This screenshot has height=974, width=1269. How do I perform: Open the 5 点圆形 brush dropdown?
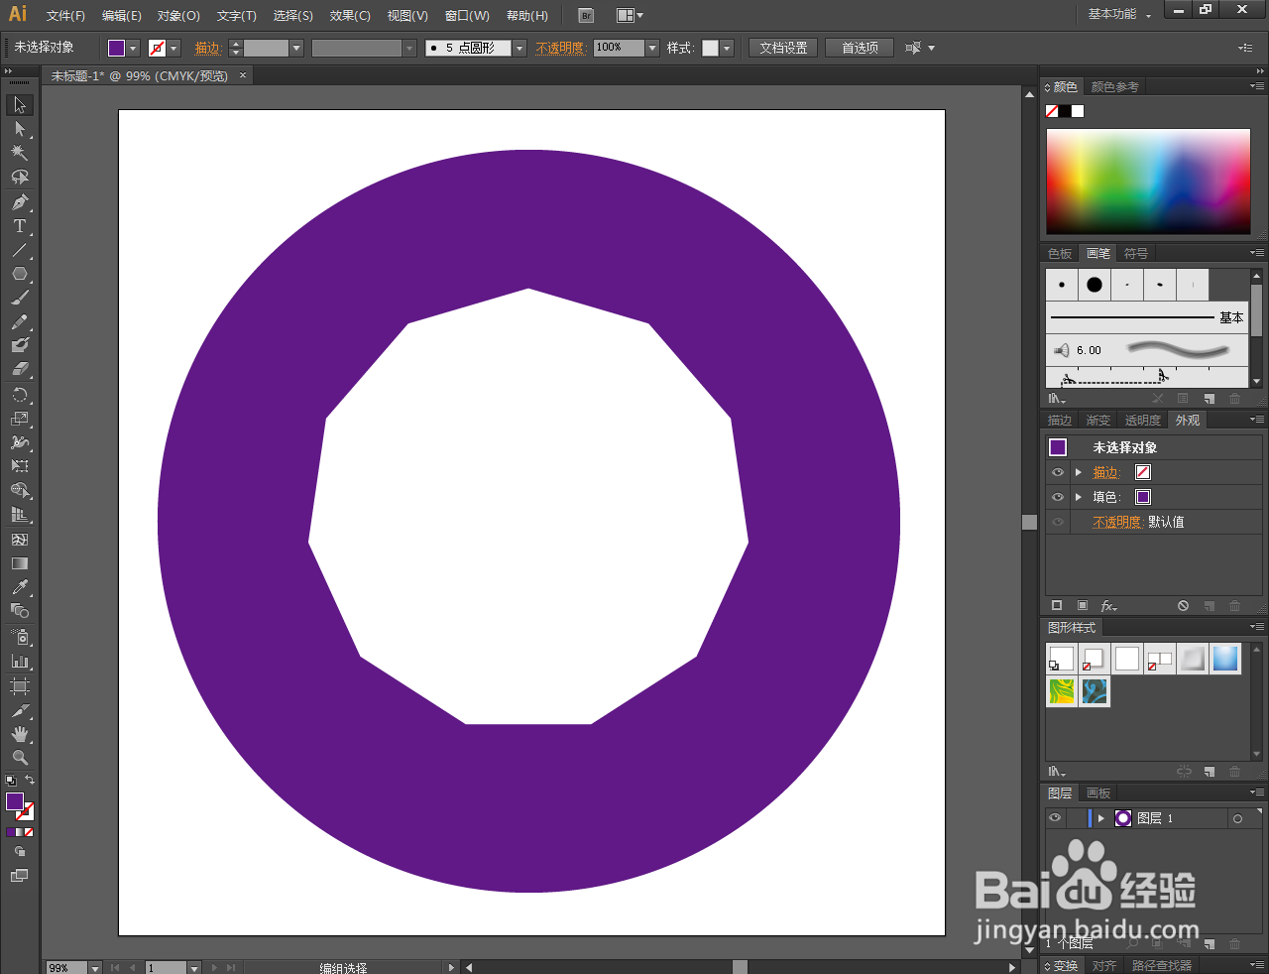(519, 48)
